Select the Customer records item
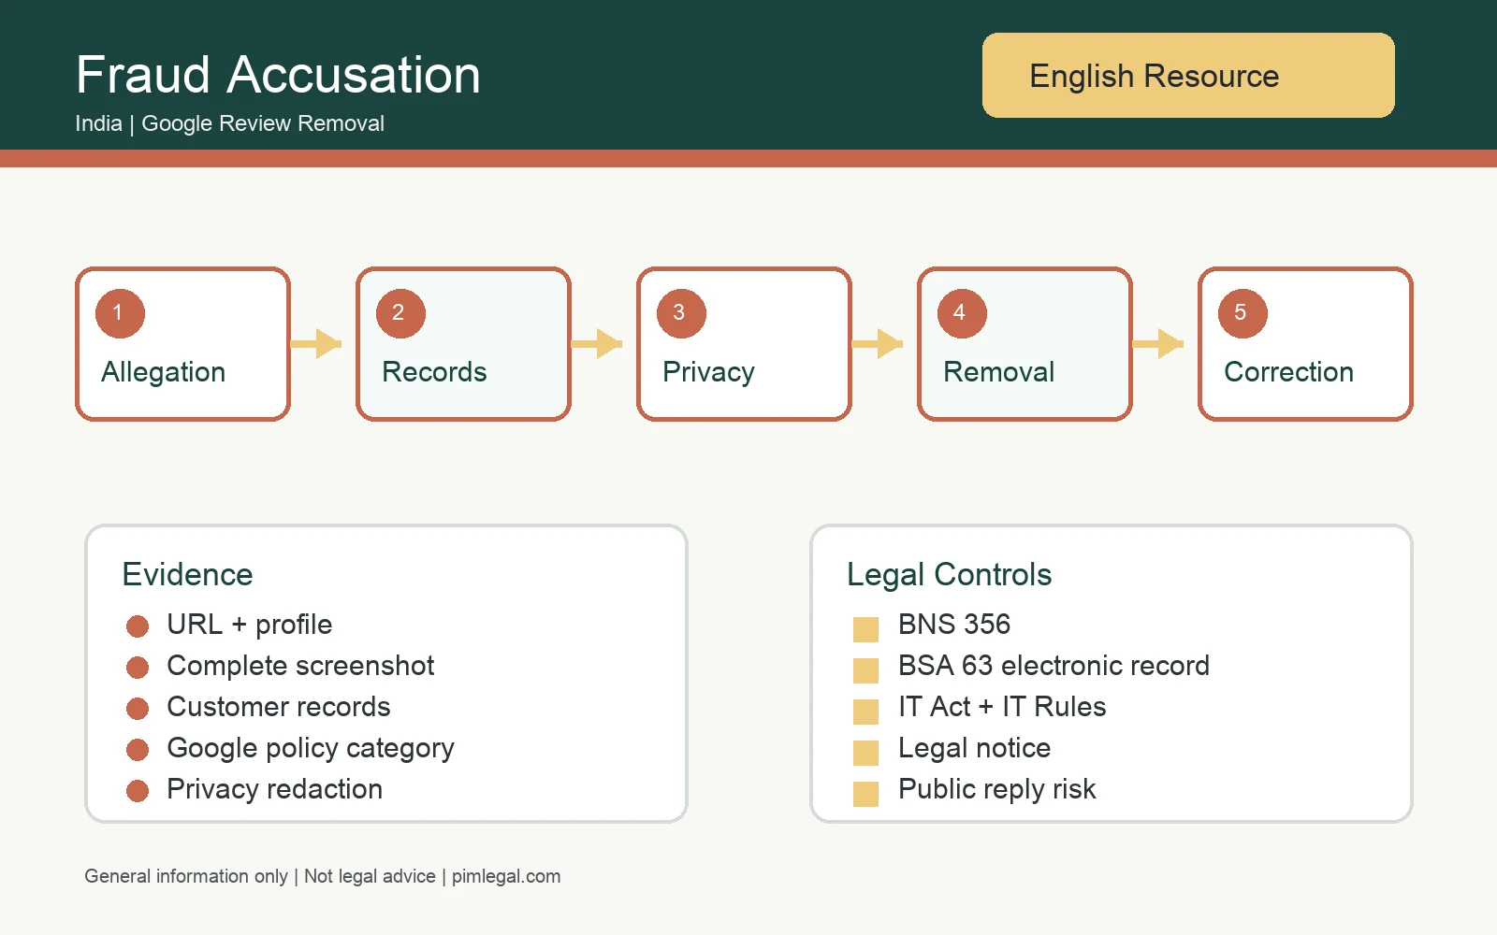Screen dimensions: 1497x935 278,707
